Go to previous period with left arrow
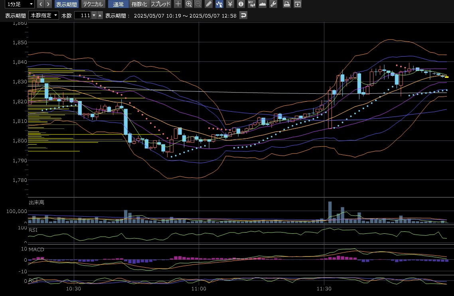This screenshot has width=454, height=296. [x=41, y=4]
